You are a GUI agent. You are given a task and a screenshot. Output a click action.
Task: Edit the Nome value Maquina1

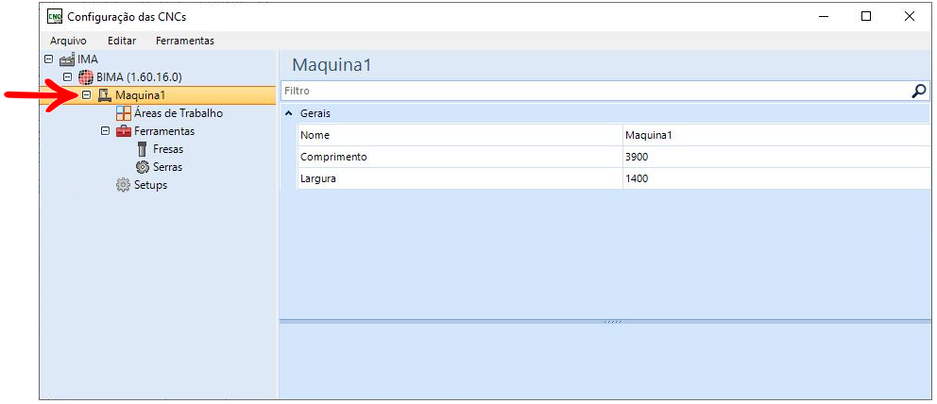point(776,136)
